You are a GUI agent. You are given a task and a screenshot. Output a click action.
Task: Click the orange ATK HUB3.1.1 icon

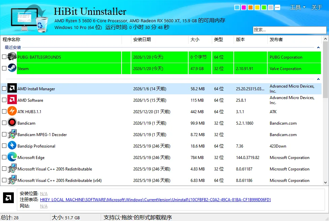tap(12, 111)
